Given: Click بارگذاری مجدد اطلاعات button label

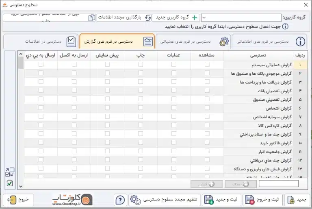Looking at the screenshot, I should tap(120, 17).
